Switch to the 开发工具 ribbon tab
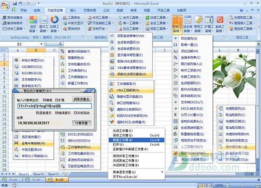This screenshot has width=261, height=188. pyautogui.click(x=164, y=10)
